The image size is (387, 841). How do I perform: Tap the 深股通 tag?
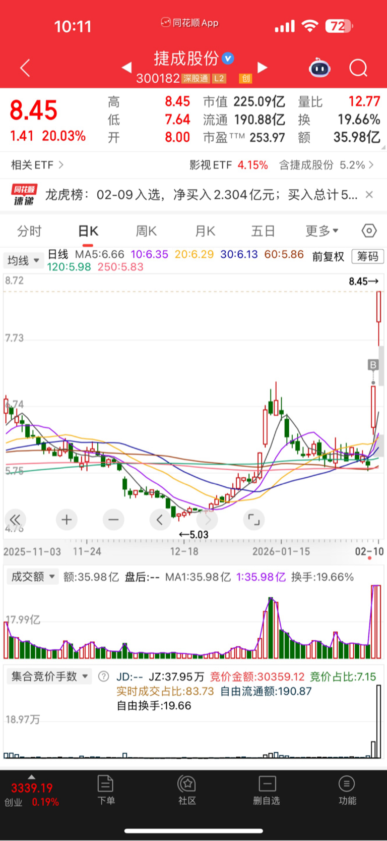pyautogui.click(x=196, y=79)
